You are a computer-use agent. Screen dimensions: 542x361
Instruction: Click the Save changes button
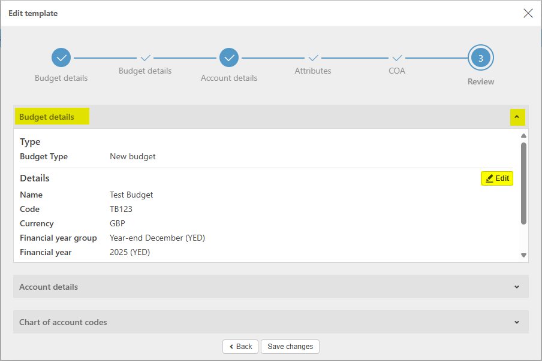[290, 347]
